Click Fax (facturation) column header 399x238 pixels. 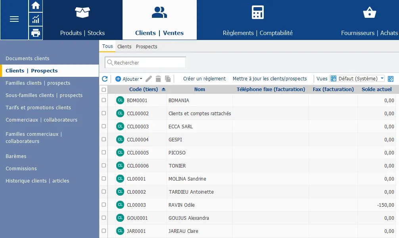pyautogui.click(x=333, y=89)
